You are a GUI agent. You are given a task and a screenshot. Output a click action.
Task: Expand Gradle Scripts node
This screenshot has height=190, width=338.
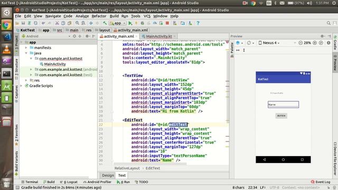(x=21, y=85)
